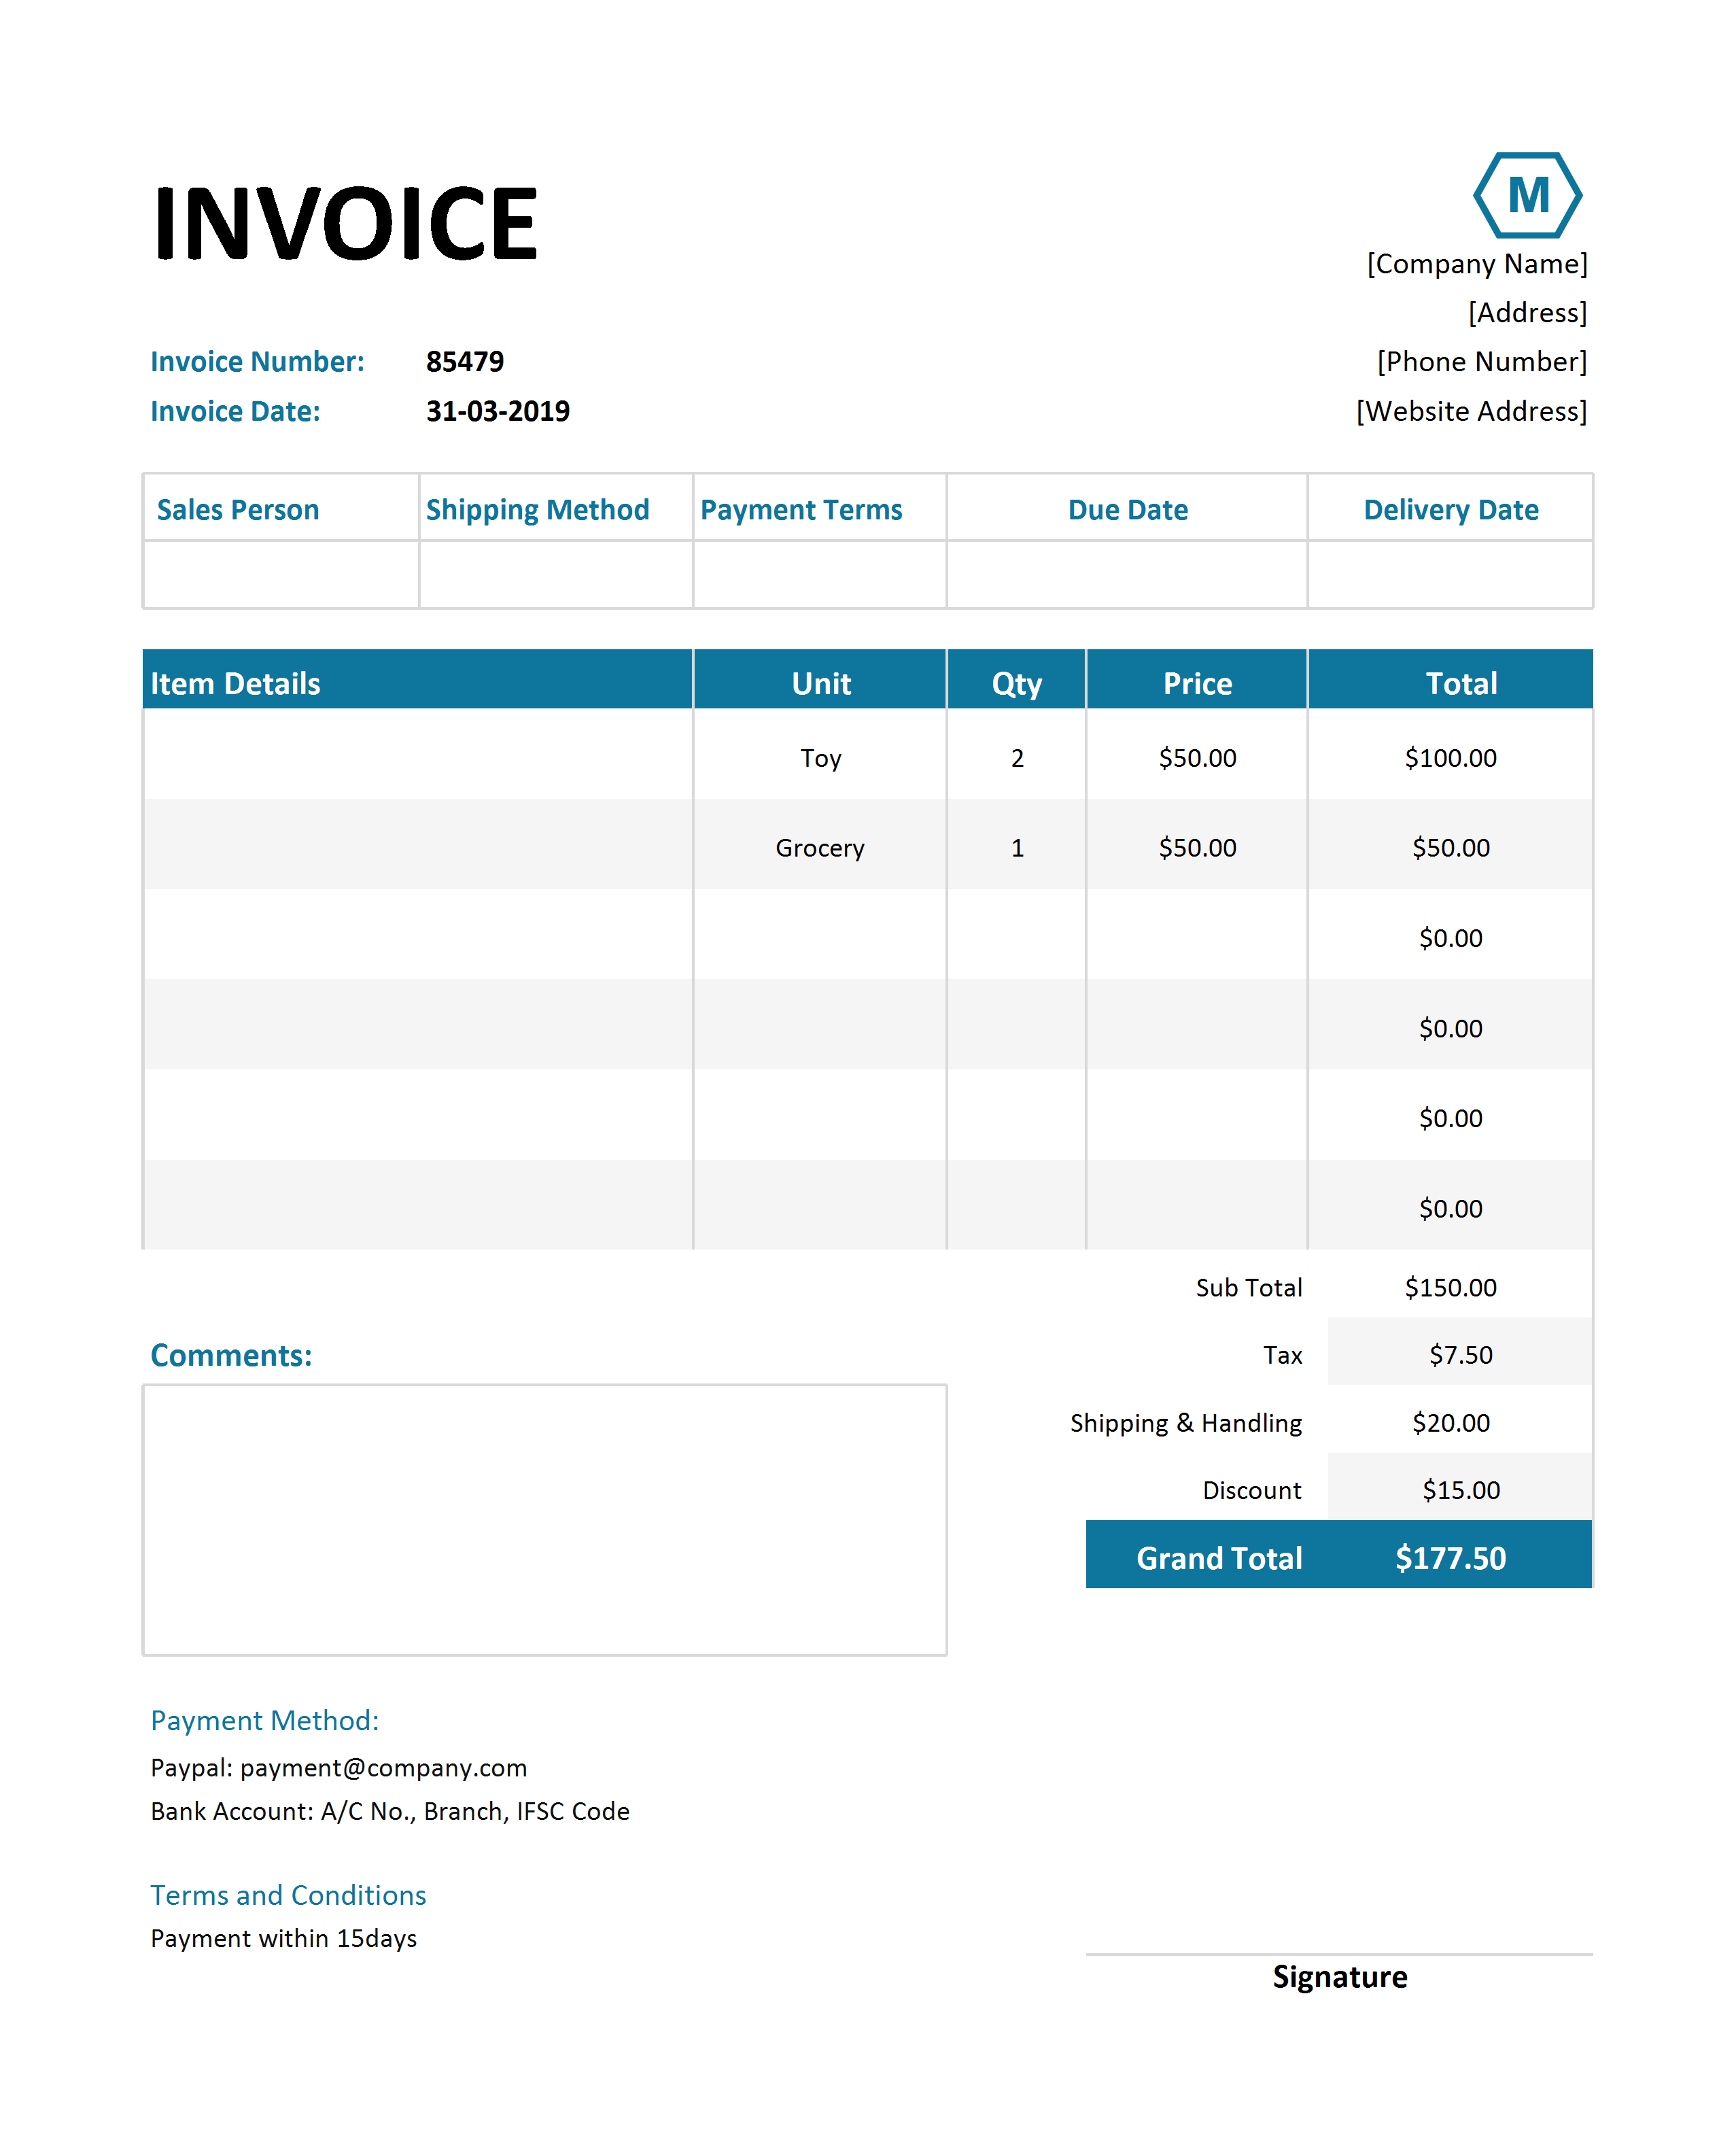Screen dimensions: 1736x2151
Task: Click the Total column header
Action: coord(1451,680)
